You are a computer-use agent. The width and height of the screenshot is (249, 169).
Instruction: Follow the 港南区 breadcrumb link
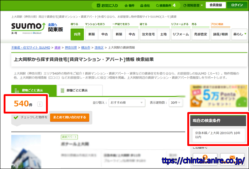click(99, 47)
